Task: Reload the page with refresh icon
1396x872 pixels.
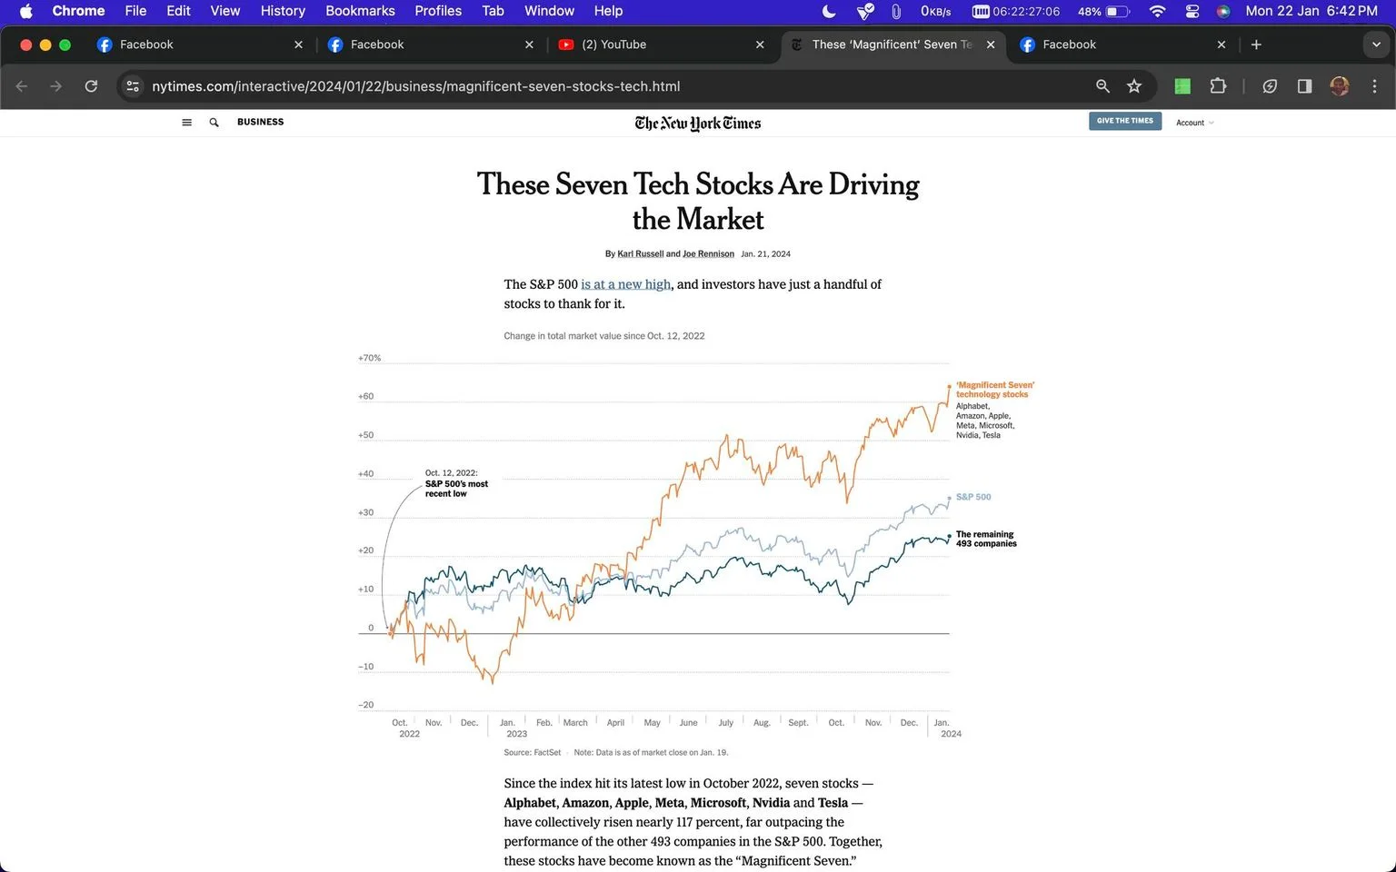Action: click(91, 86)
